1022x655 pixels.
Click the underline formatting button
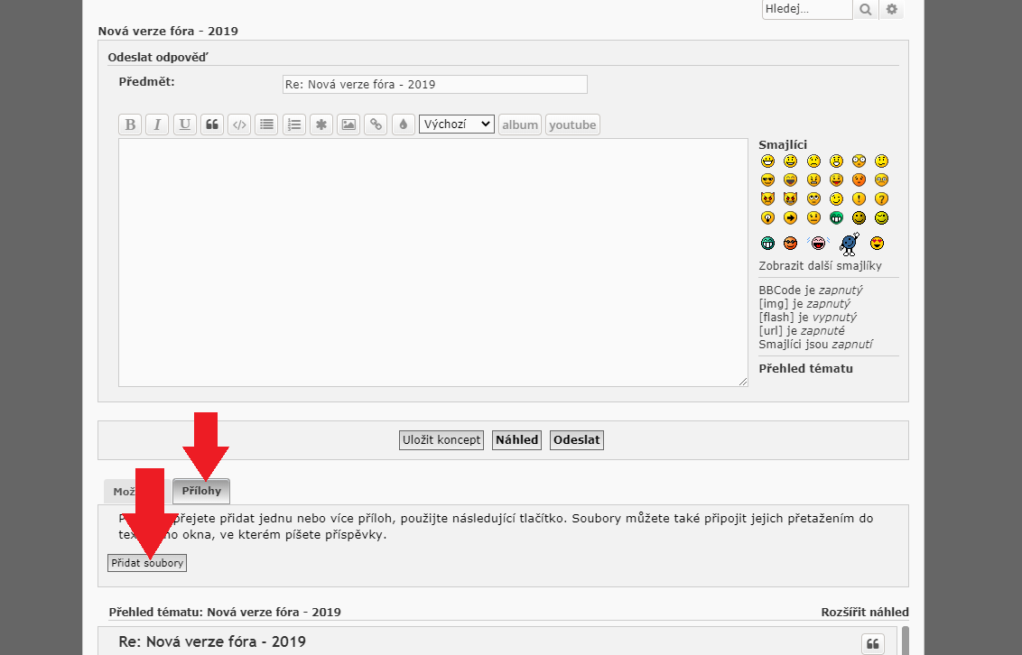coord(185,125)
